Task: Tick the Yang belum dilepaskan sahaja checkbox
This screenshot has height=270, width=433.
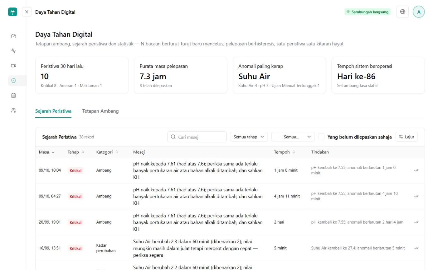Action: pyautogui.click(x=322, y=137)
